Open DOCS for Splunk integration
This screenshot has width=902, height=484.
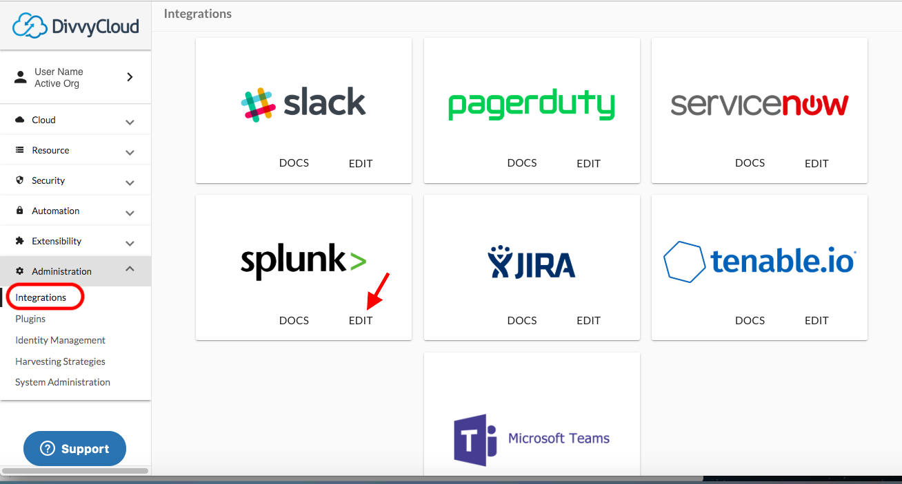tap(294, 320)
